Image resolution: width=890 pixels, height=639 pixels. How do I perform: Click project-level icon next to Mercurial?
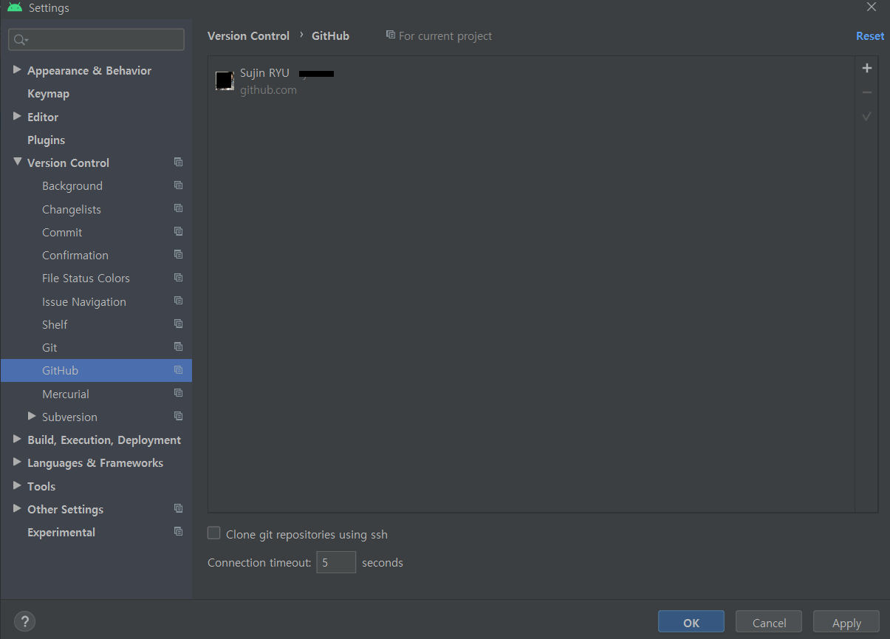tap(178, 393)
